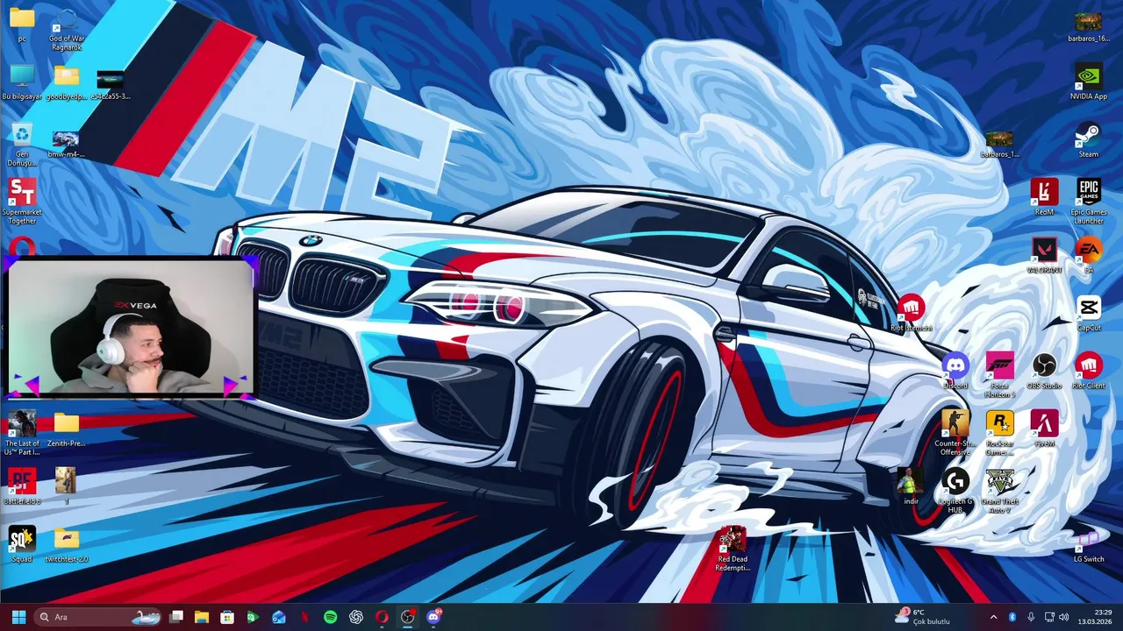This screenshot has width=1123, height=631.
Task: Launch the VALORANT shortcut
Action: [x=1044, y=256]
